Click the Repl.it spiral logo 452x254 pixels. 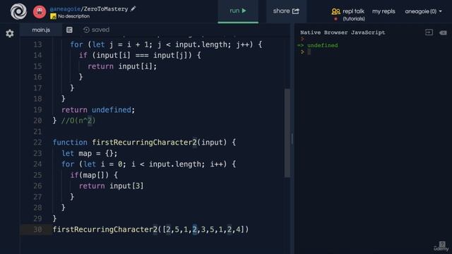[x=18, y=11]
